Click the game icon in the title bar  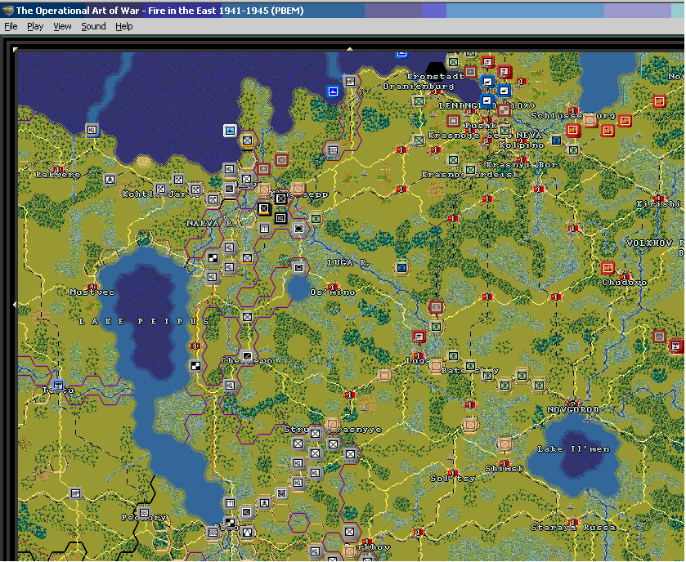[x=7, y=10]
